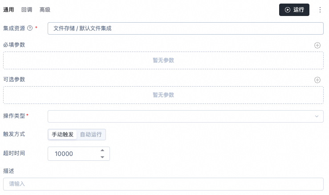Open the 操作类型 select field

tap(186, 116)
